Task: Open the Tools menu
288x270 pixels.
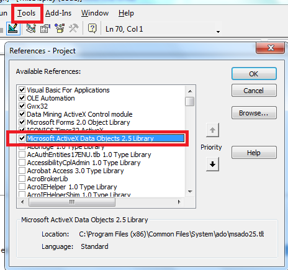Action: [x=27, y=13]
